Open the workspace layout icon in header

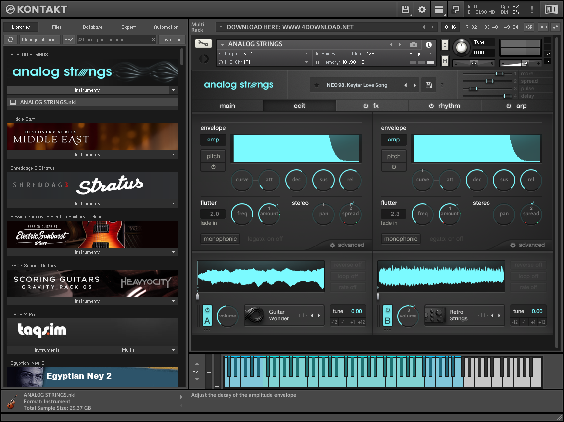439,10
